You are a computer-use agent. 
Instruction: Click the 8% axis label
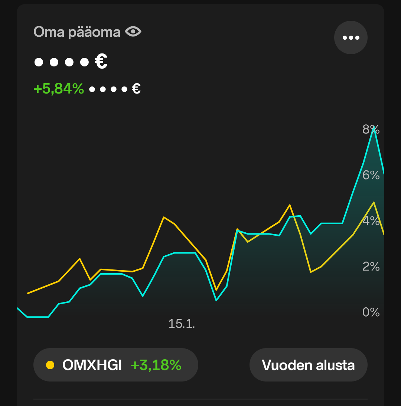click(x=371, y=129)
